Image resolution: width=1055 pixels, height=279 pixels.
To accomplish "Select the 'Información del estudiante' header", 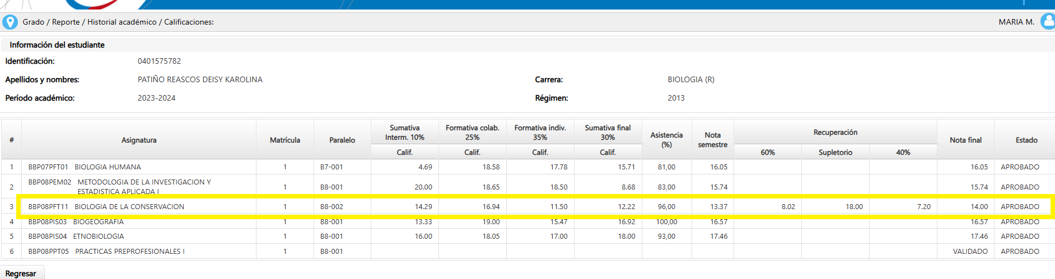I will pyautogui.click(x=57, y=45).
